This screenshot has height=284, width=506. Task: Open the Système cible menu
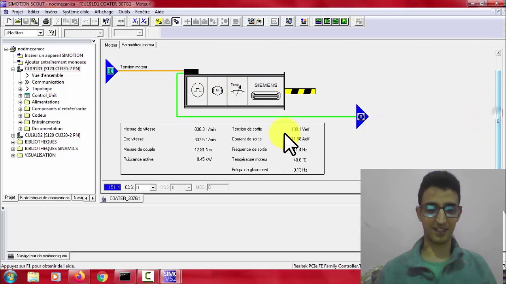pyautogui.click(x=76, y=12)
